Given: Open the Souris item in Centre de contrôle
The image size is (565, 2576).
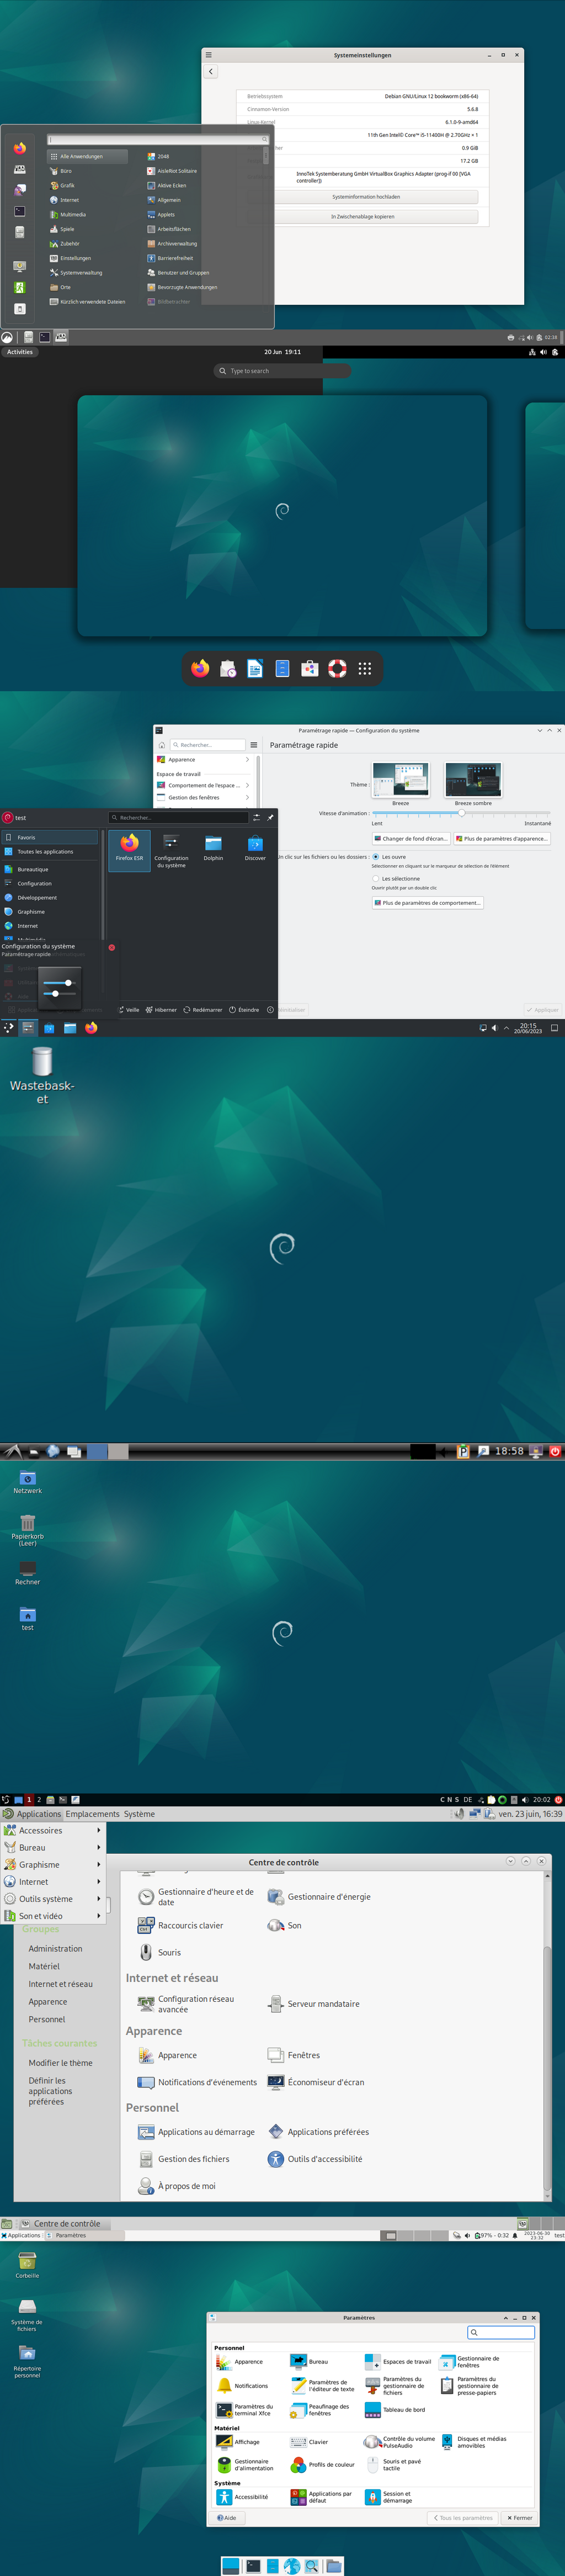Looking at the screenshot, I should coord(160,1952).
